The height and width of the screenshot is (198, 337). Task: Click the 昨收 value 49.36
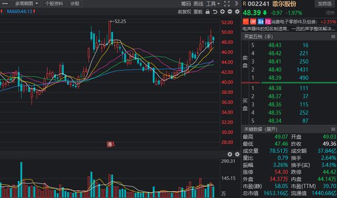pyautogui.click(x=329, y=144)
